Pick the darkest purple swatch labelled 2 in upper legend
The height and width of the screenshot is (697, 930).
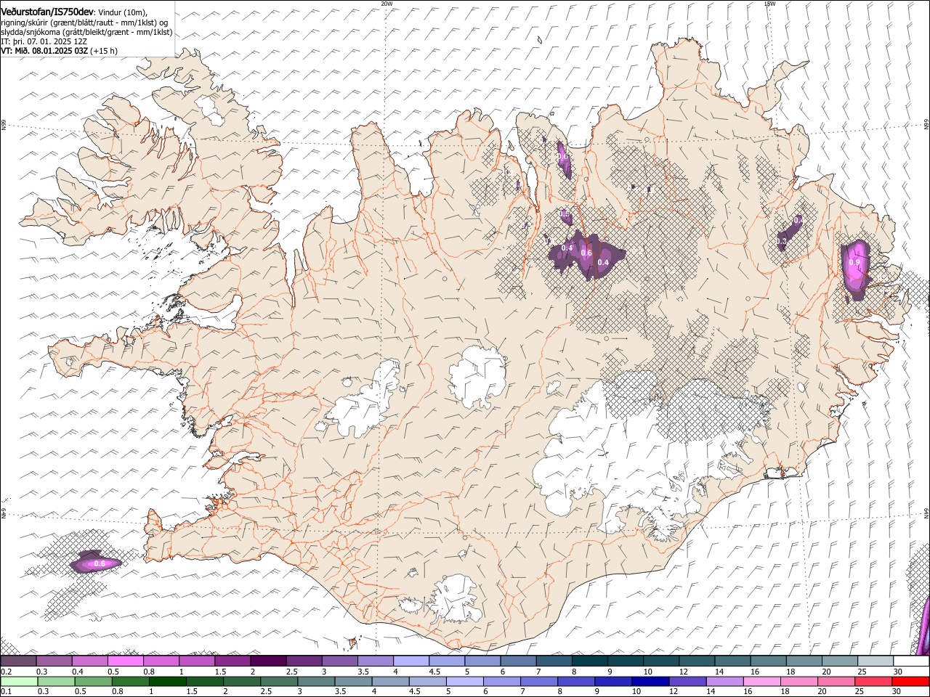tap(268, 661)
